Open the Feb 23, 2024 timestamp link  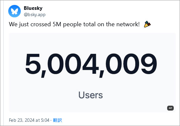[x=29, y=120]
